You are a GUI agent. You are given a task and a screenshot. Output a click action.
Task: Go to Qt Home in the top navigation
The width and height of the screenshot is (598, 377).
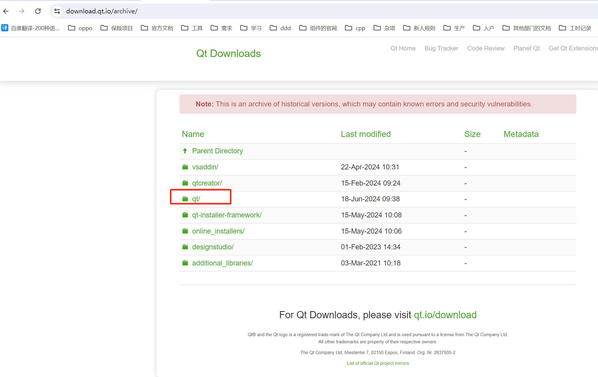[x=403, y=48]
